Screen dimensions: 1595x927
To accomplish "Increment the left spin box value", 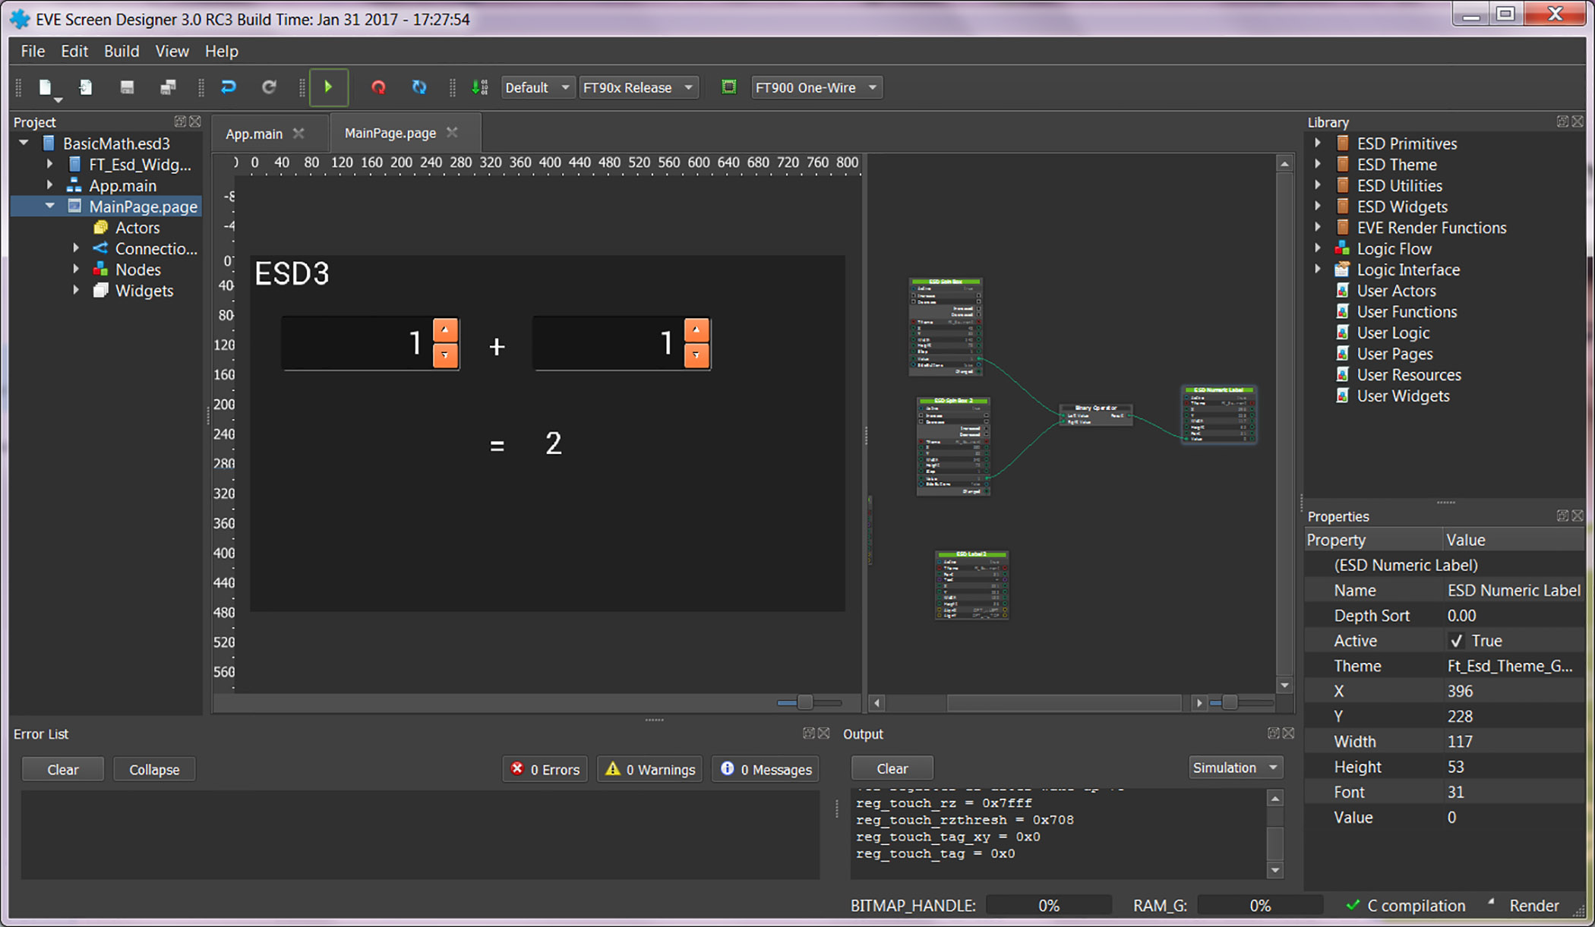I will [445, 330].
